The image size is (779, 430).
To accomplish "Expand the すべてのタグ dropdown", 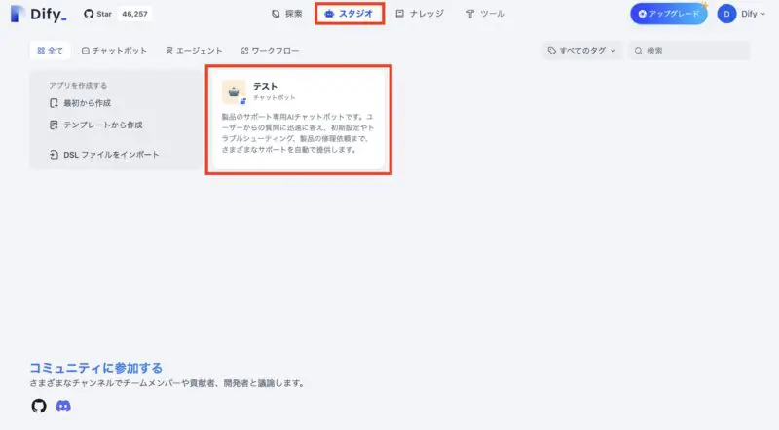I will [x=581, y=51].
